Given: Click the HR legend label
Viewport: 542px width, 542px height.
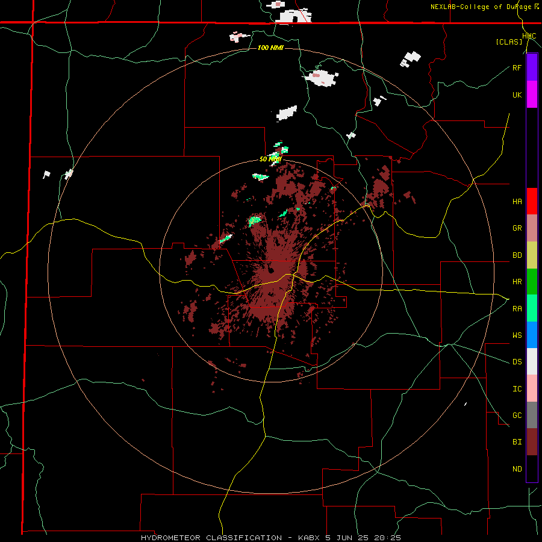Looking at the screenshot, I should 517,282.
